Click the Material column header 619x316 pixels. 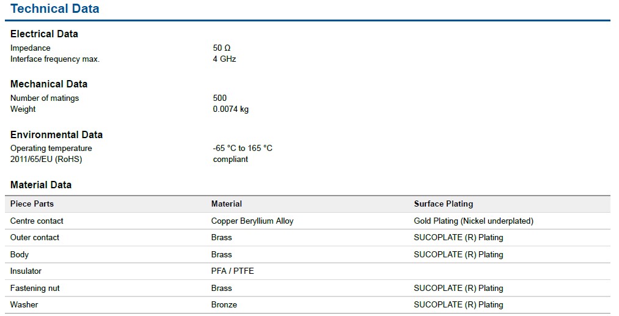(227, 204)
